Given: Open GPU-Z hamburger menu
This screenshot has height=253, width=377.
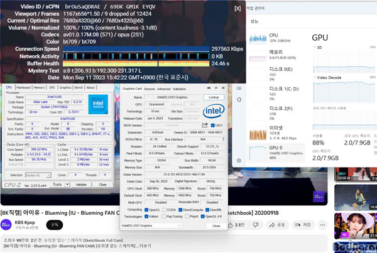Looking at the screenshot, I should [x=223, y=88].
